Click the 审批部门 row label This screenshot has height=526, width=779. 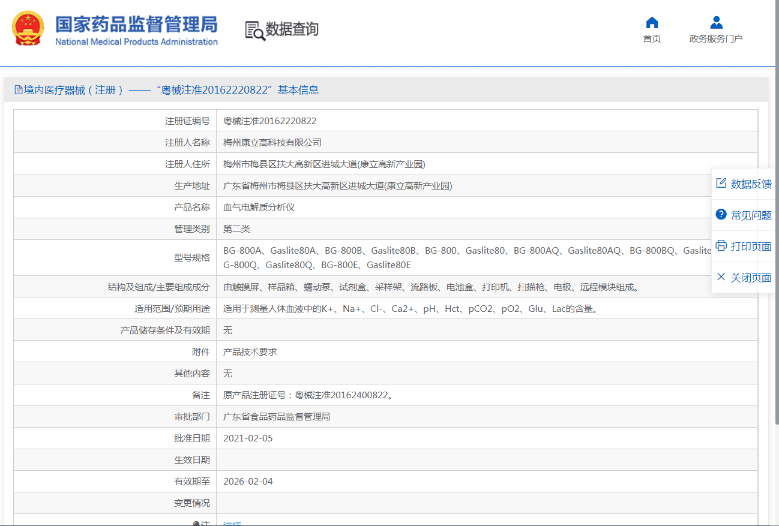coord(192,417)
